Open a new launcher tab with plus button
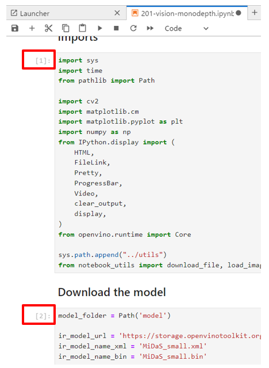Viewport: 269px width, 368px height. tap(255, 13)
